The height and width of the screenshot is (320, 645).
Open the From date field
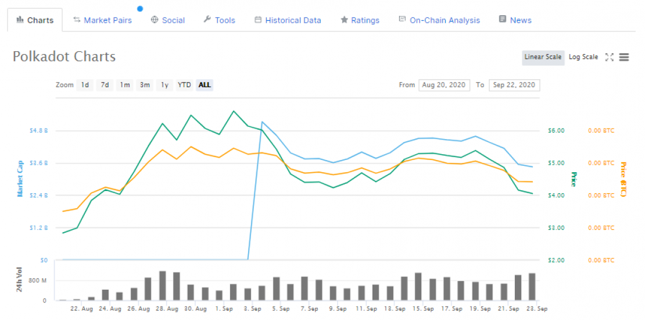(444, 85)
